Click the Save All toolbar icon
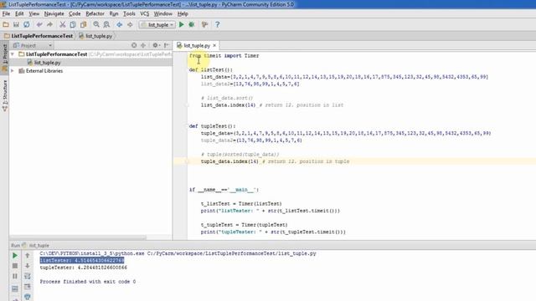Viewport: 536px width, 301px height. tap(16, 24)
